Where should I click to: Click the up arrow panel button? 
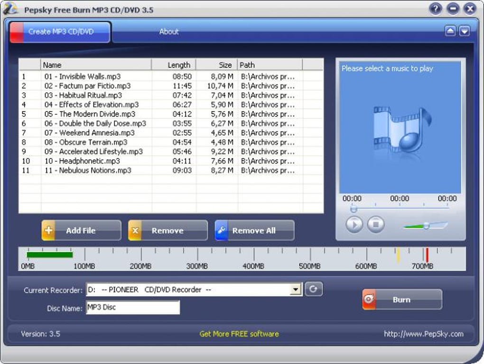[x=450, y=31]
